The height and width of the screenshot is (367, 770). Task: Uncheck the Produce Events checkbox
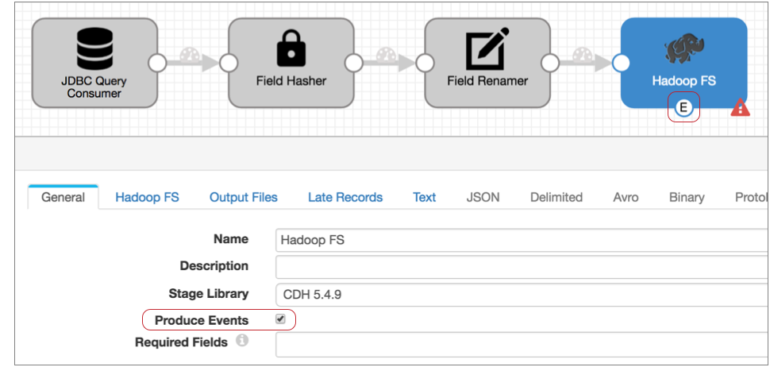click(280, 319)
